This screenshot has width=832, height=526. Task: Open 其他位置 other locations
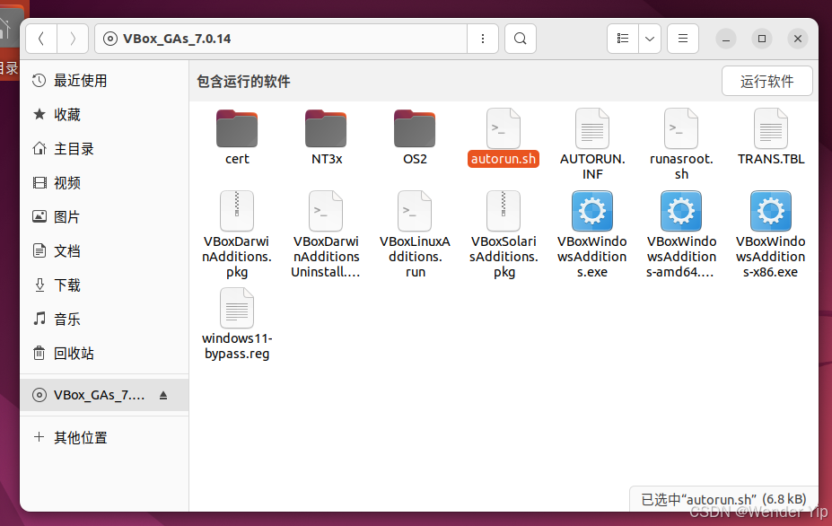pyautogui.click(x=104, y=437)
